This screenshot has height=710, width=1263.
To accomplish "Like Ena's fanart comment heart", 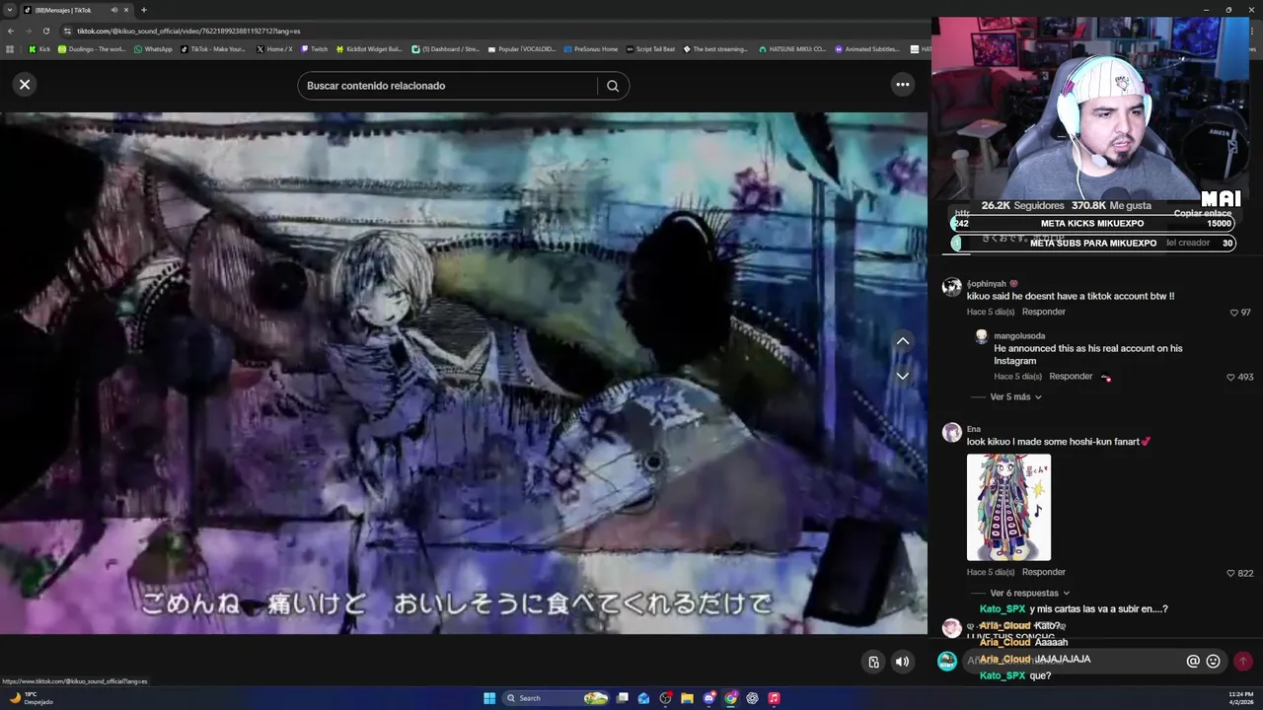I will pos(1230,573).
